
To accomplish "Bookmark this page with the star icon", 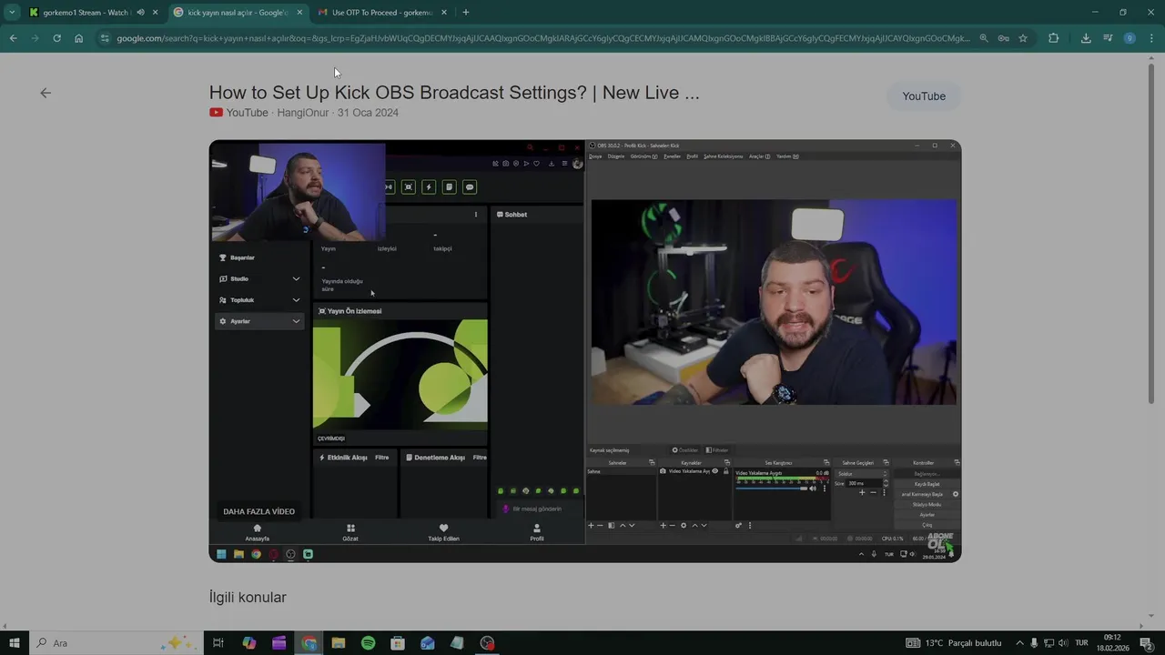I will 1023,38.
